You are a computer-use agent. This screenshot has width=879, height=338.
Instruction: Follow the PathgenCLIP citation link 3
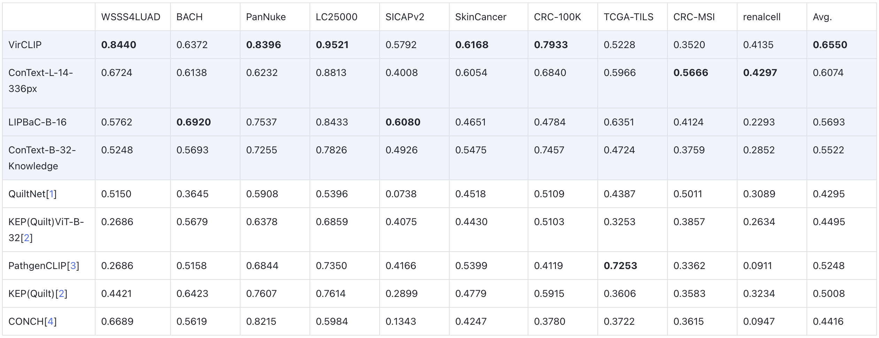point(73,266)
